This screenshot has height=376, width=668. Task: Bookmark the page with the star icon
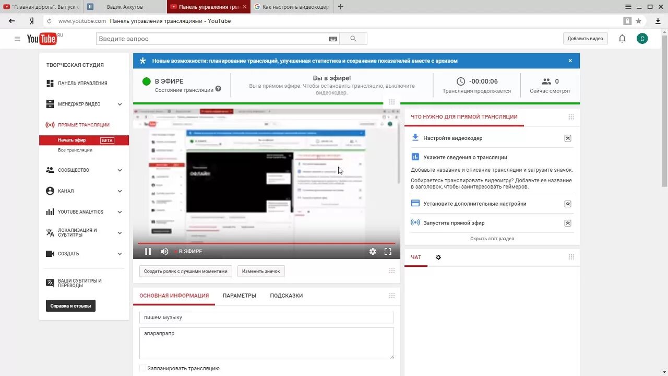[639, 21]
